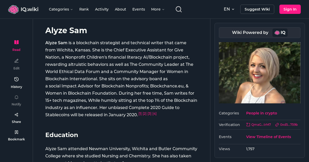Open the People in crypto category
This screenshot has width=309, height=162.
(261, 113)
